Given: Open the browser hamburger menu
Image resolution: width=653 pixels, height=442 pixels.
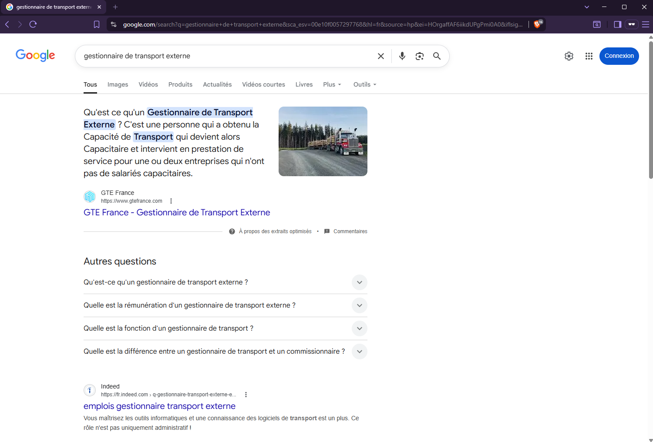Looking at the screenshot, I should [x=646, y=24].
